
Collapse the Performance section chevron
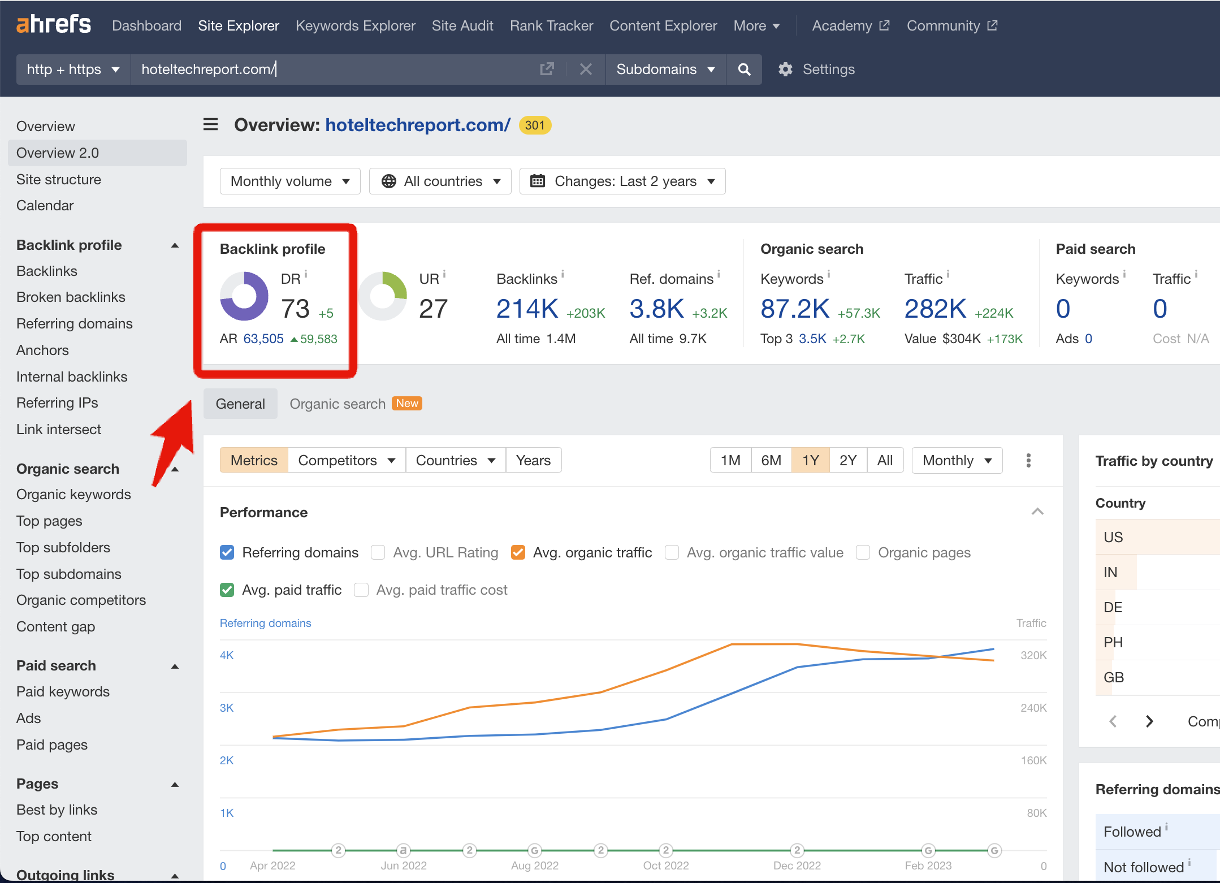(x=1037, y=512)
